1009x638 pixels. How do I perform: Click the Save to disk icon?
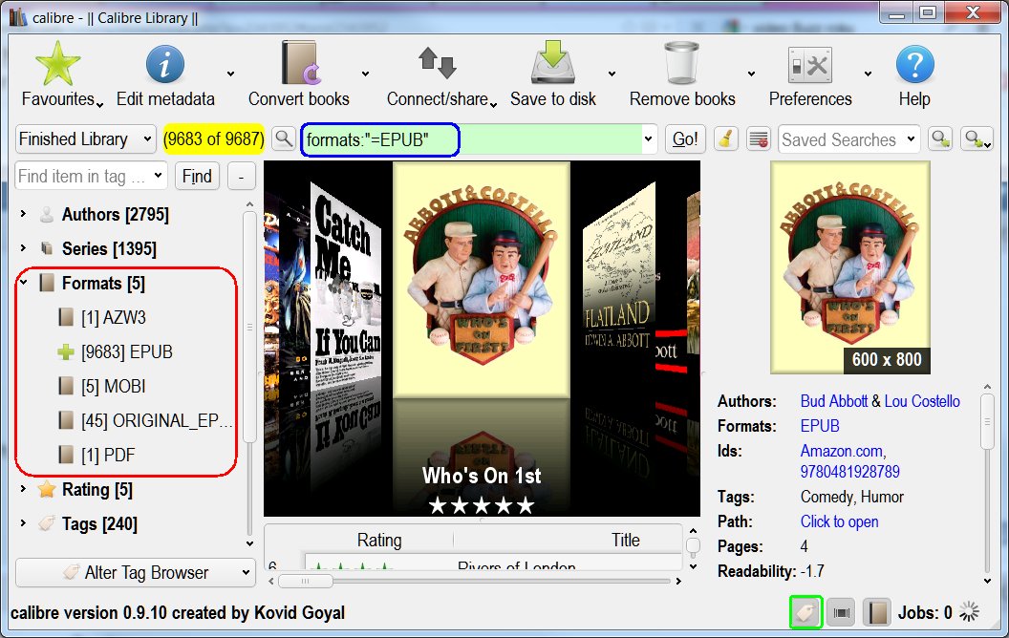click(553, 62)
